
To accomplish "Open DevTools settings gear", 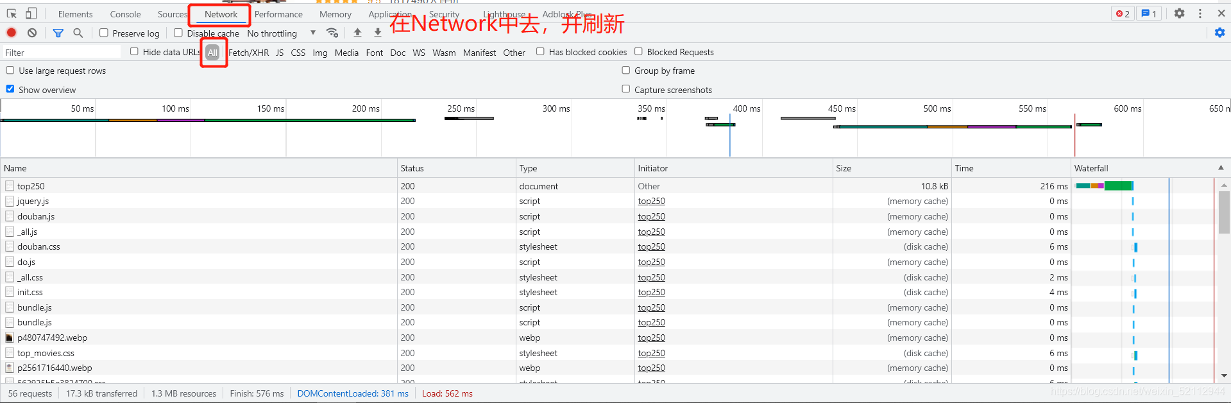I will tap(1179, 13).
